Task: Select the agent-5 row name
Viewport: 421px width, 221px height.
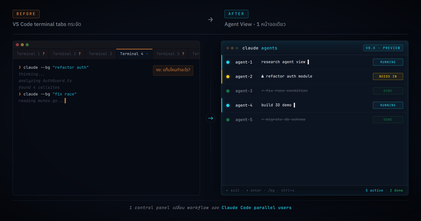Action: pyautogui.click(x=244, y=120)
